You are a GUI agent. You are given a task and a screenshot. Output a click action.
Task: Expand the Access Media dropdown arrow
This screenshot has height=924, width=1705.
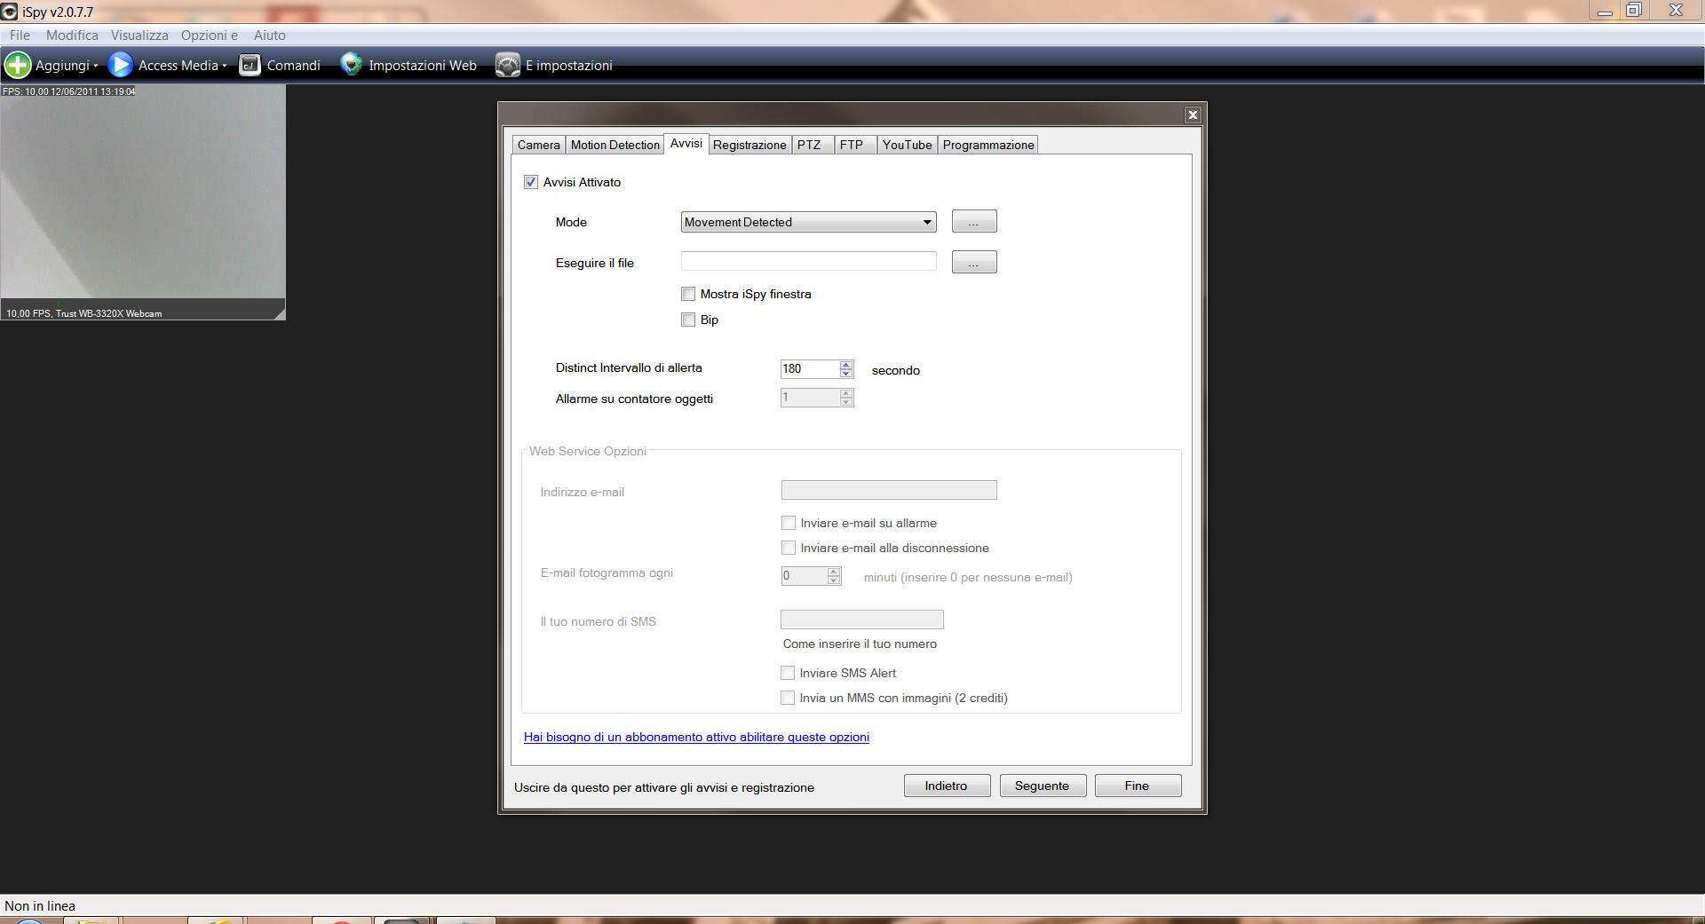[x=225, y=66]
